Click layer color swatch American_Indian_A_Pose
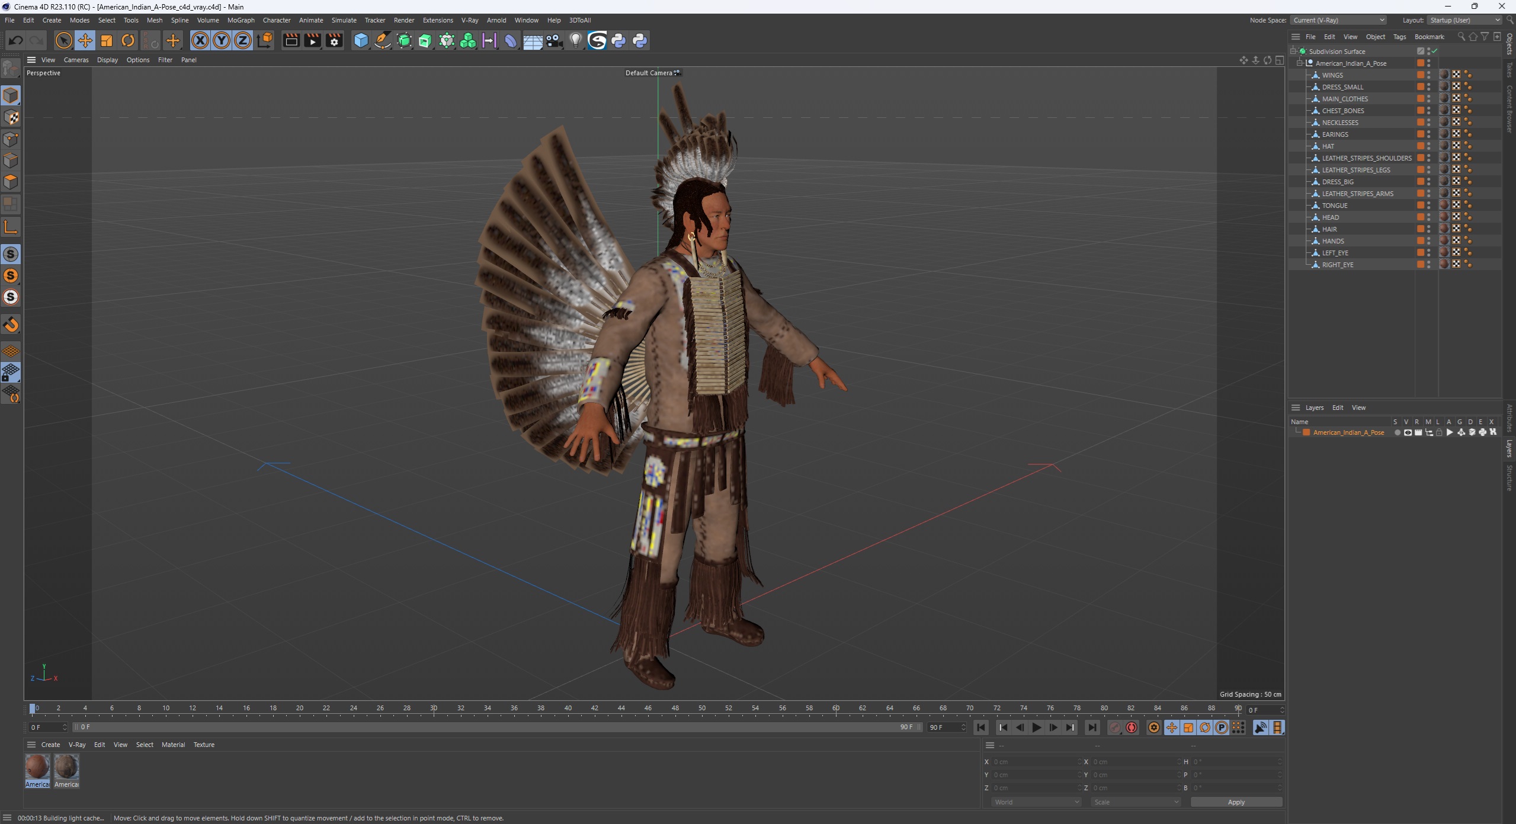Viewport: 1516px width, 824px height. point(1306,432)
